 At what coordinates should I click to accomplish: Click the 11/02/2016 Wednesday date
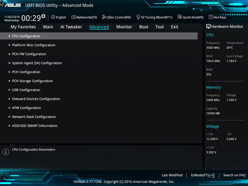12,19
